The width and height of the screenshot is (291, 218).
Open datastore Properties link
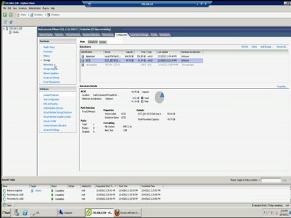coord(281,87)
